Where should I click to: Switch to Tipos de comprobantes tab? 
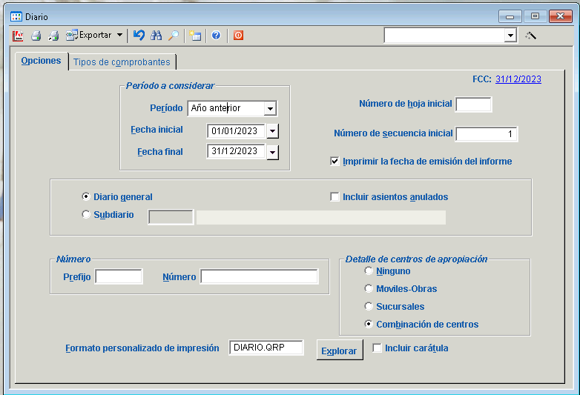pyautogui.click(x=122, y=62)
